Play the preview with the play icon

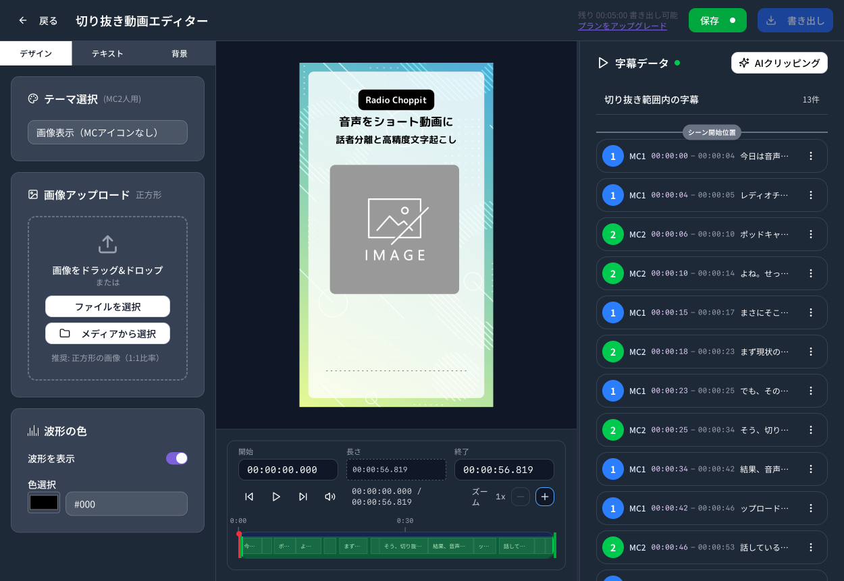276,497
